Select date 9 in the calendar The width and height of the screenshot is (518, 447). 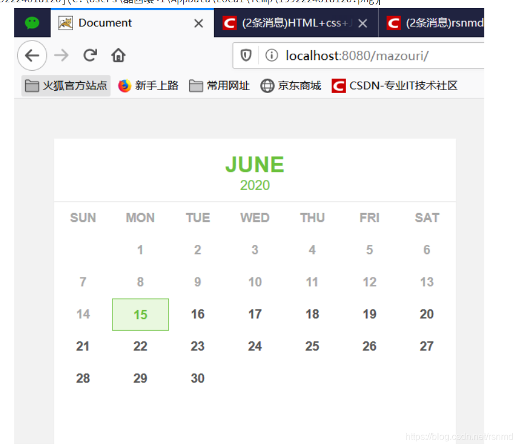(198, 282)
